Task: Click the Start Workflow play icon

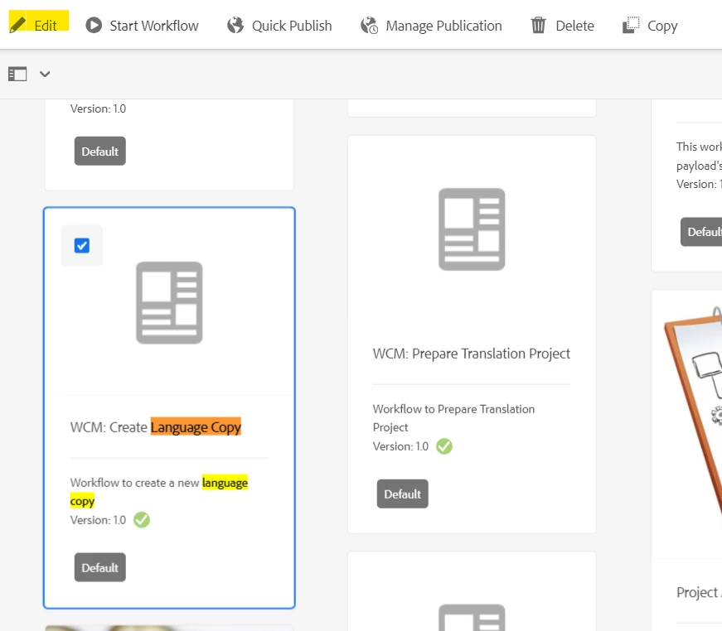Action: (x=94, y=25)
